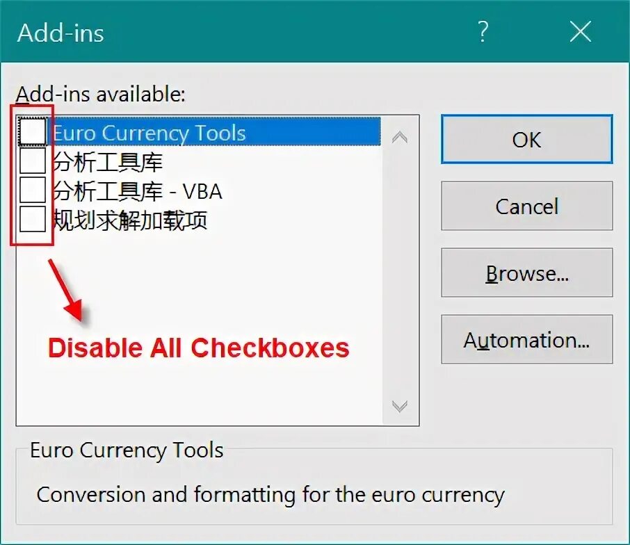Image resolution: width=630 pixels, height=545 pixels.
Task: Select the 分析工具库 list entry
Action: pyautogui.click(x=107, y=161)
